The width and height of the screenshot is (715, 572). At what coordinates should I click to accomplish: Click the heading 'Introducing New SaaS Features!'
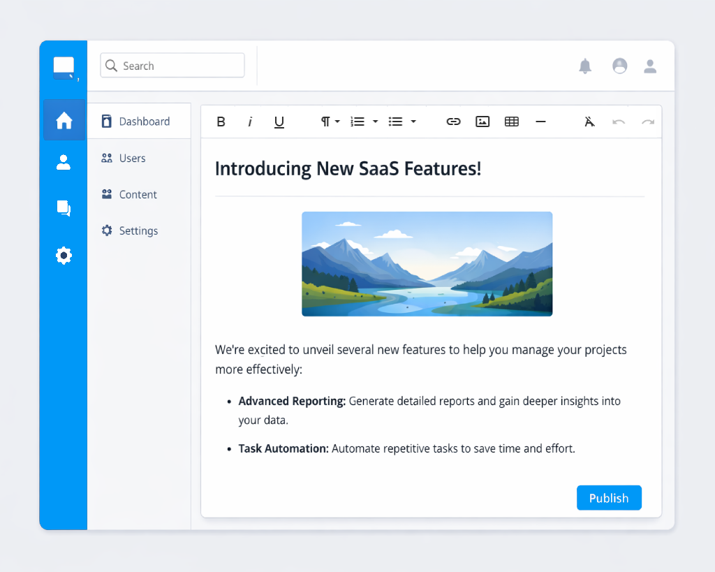[348, 169]
